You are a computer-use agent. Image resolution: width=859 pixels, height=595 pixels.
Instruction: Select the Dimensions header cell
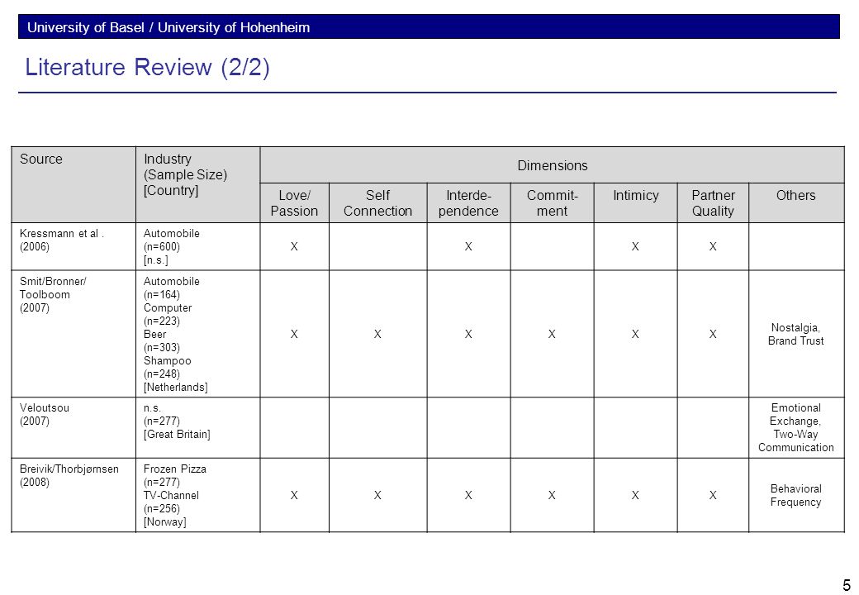pos(553,165)
